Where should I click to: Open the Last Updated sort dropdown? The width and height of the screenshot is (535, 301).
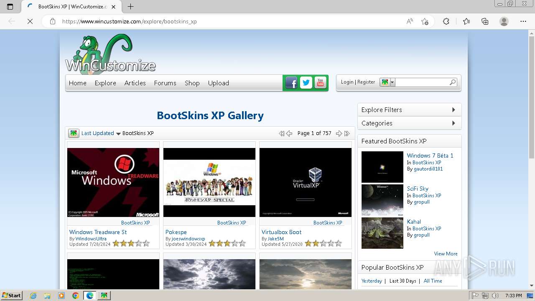click(x=101, y=133)
